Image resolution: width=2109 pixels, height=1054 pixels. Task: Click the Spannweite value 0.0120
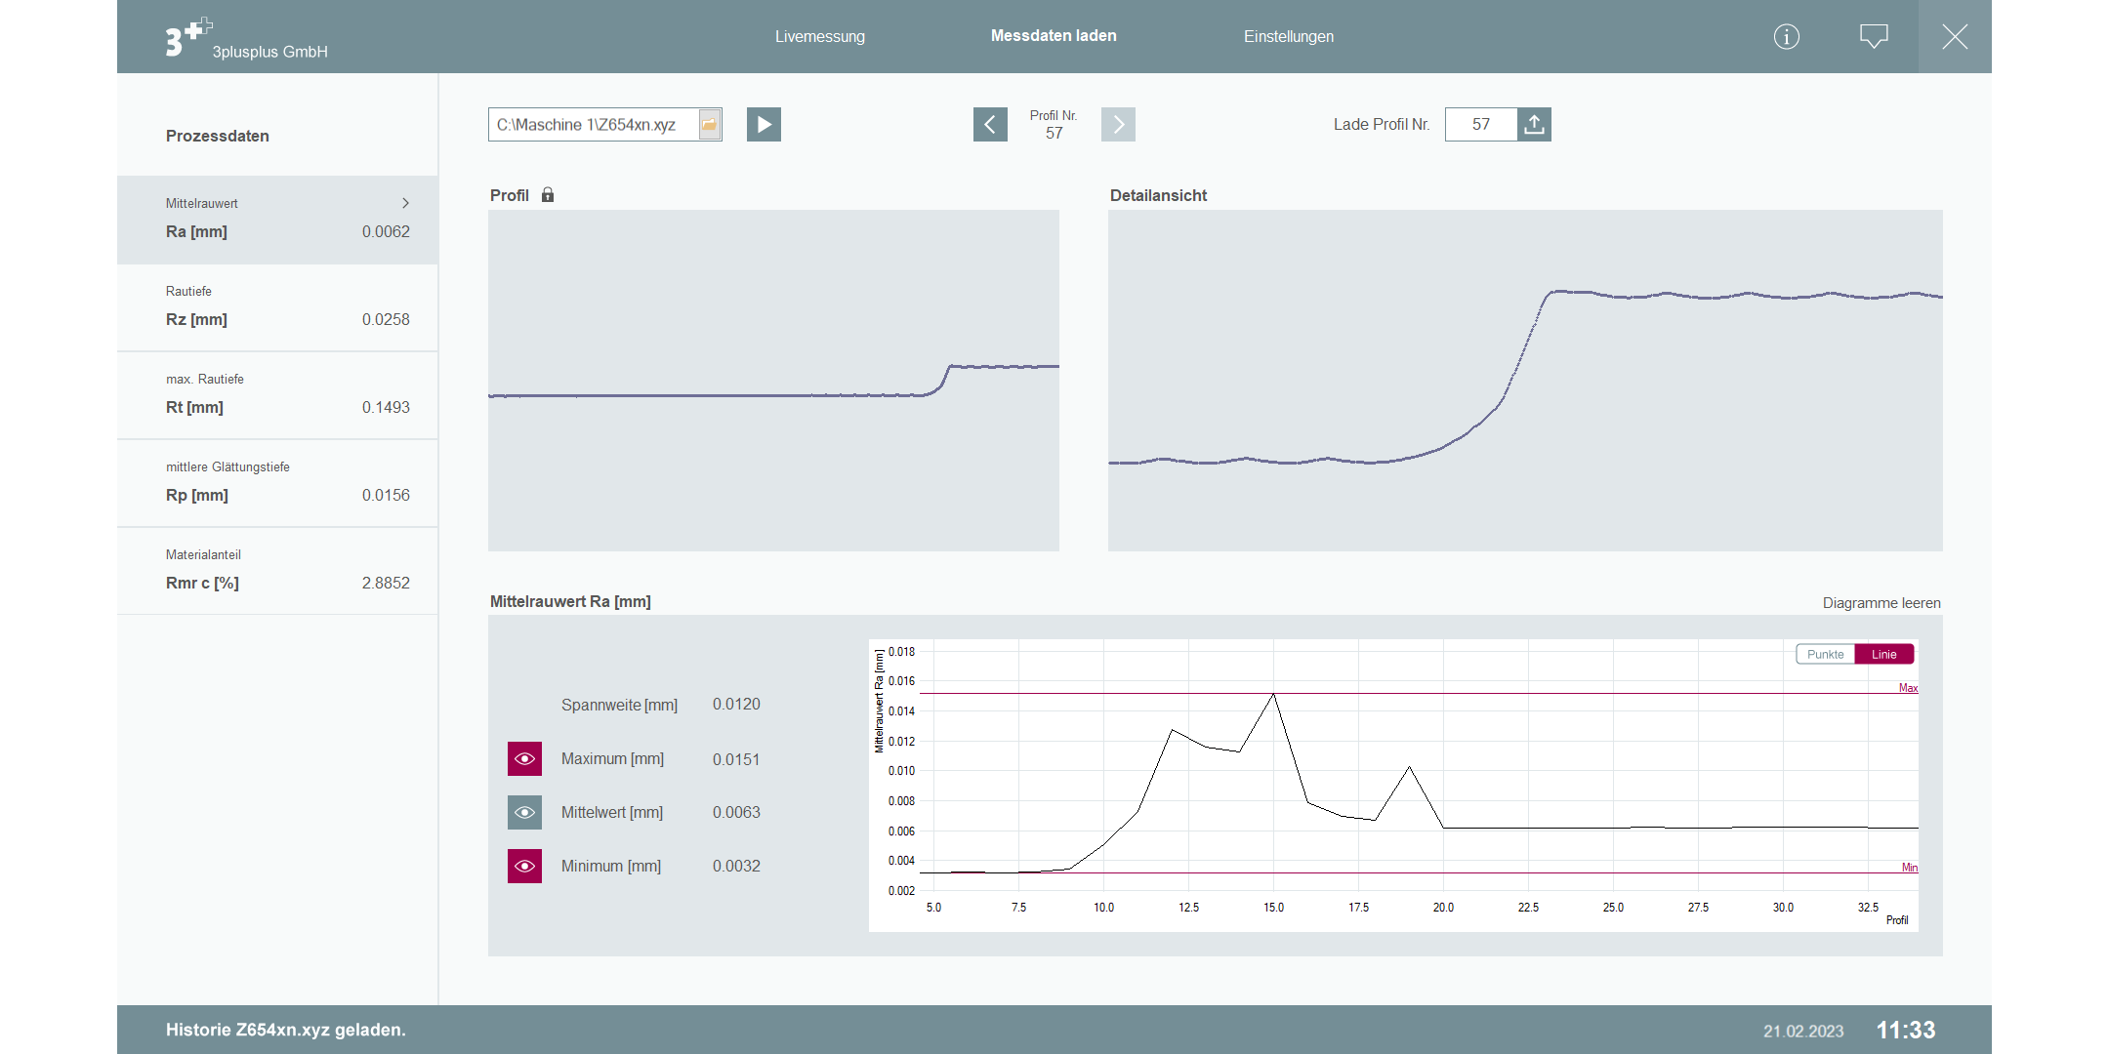click(x=736, y=705)
